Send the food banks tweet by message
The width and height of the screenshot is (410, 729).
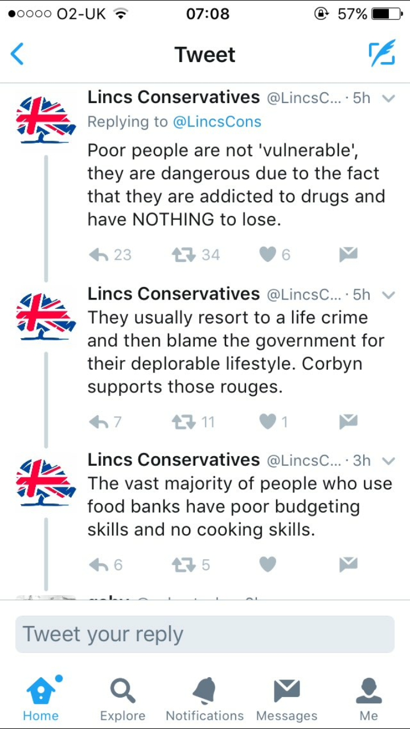[348, 564]
